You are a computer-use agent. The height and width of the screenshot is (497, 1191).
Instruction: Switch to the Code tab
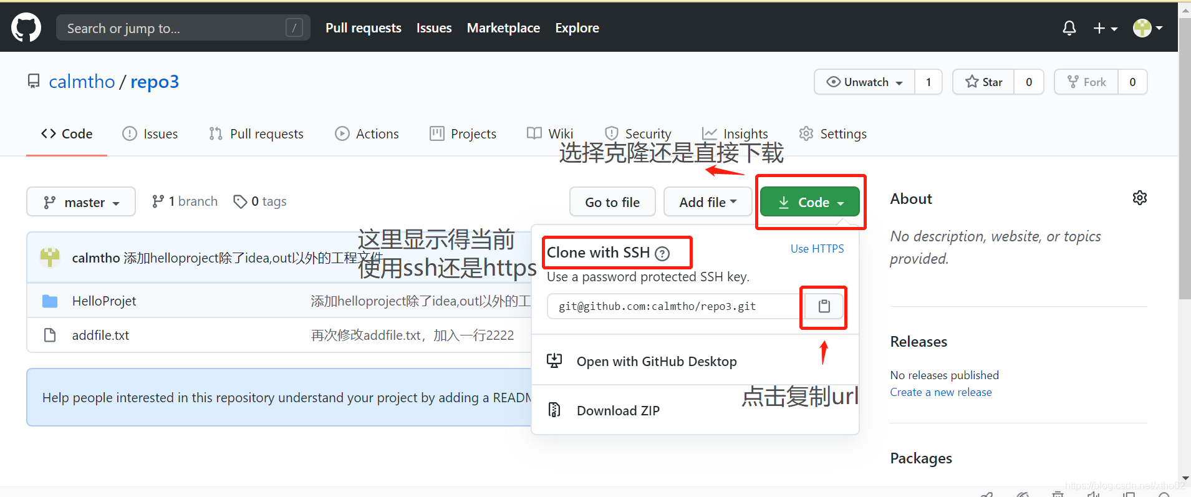point(67,133)
